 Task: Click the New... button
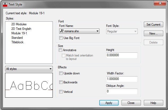153,34
